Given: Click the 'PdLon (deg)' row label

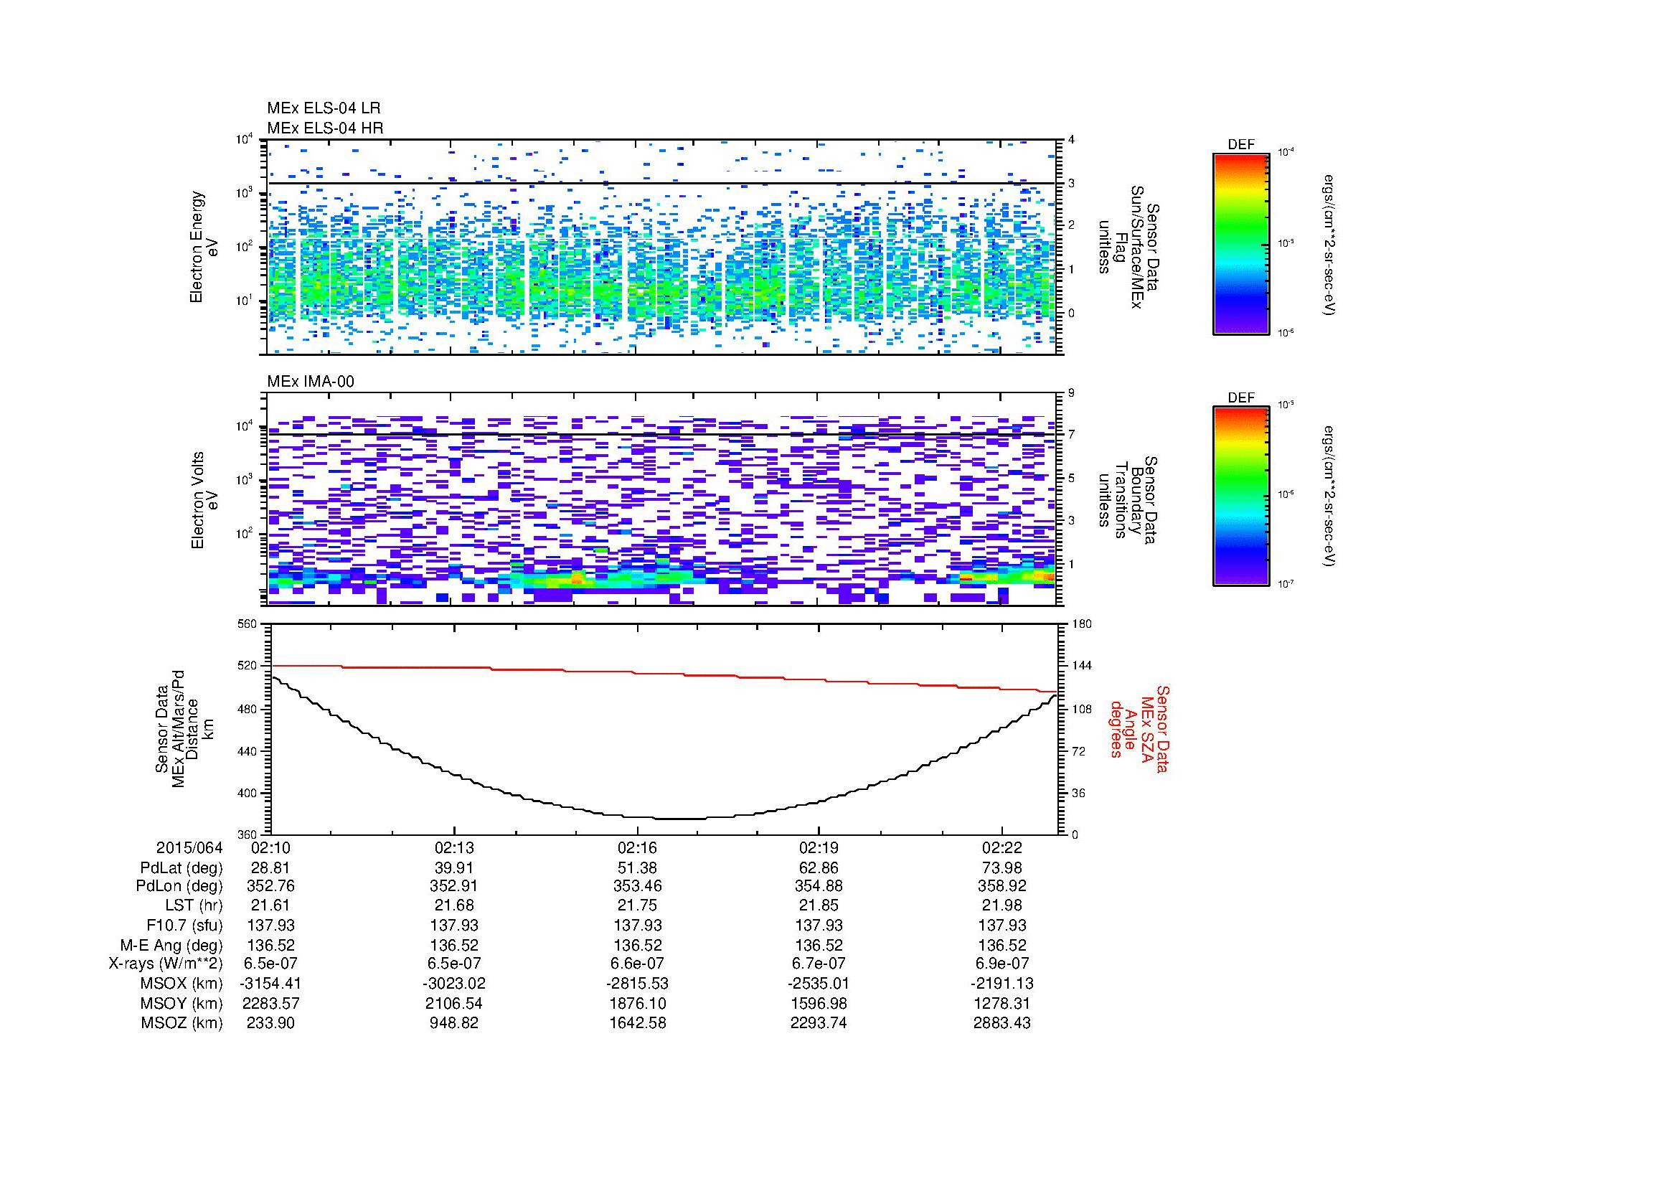Looking at the screenshot, I should coord(180,886).
